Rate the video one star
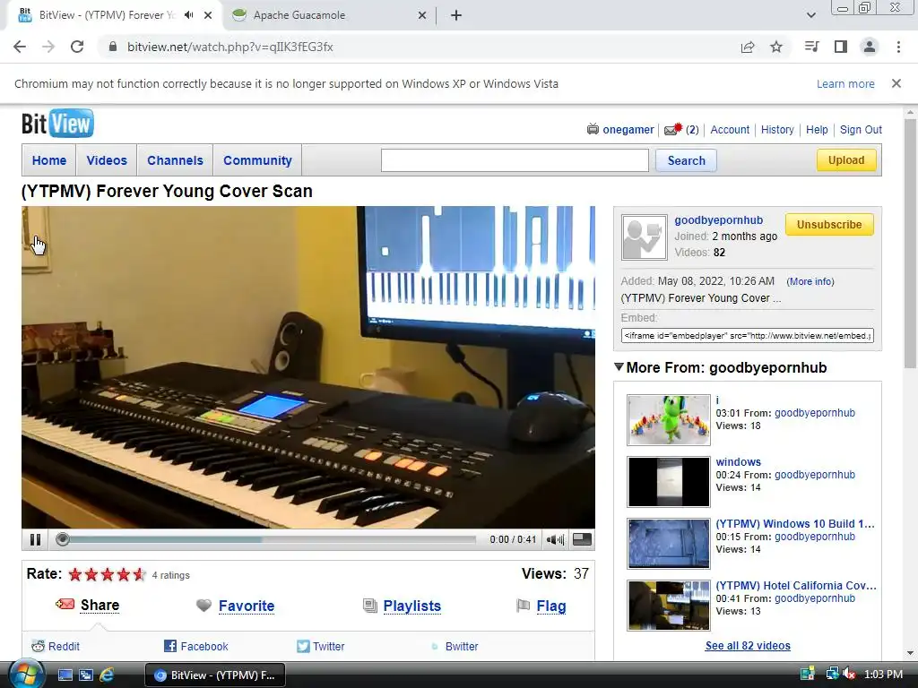Image resolution: width=918 pixels, height=688 pixels. click(75, 574)
